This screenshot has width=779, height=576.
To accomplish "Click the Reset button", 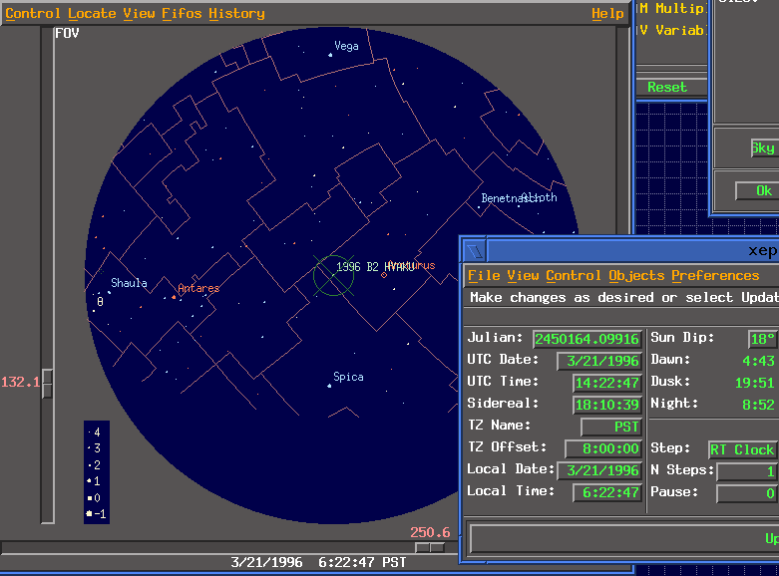I will pos(671,88).
